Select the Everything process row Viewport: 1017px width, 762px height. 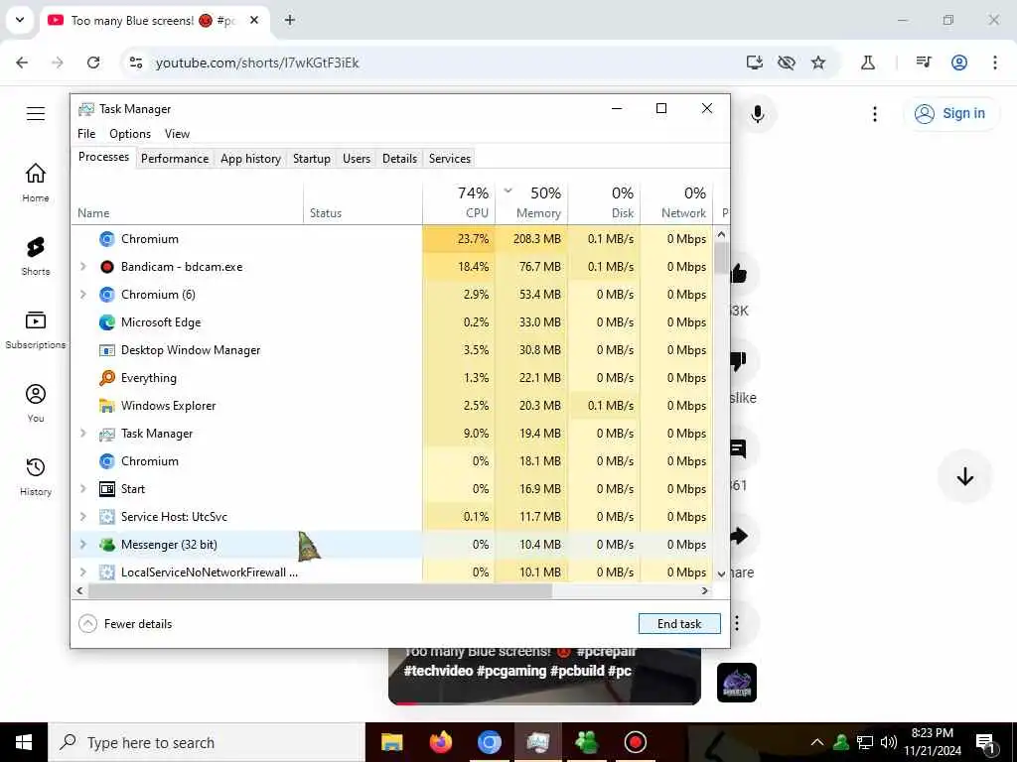tap(391, 378)
